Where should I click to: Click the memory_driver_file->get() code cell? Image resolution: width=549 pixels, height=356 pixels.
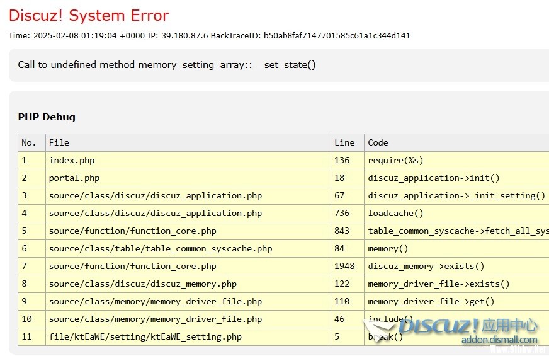click(431, 301)
